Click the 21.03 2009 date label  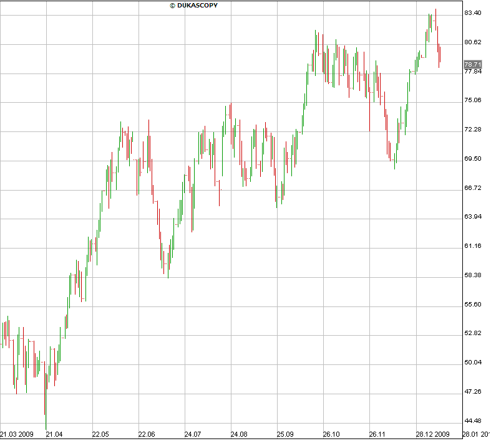pos(17,434)
